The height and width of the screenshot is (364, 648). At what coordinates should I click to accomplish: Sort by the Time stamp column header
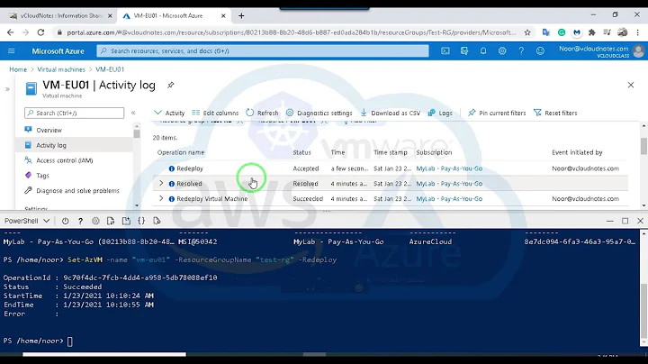coord(391,152)
